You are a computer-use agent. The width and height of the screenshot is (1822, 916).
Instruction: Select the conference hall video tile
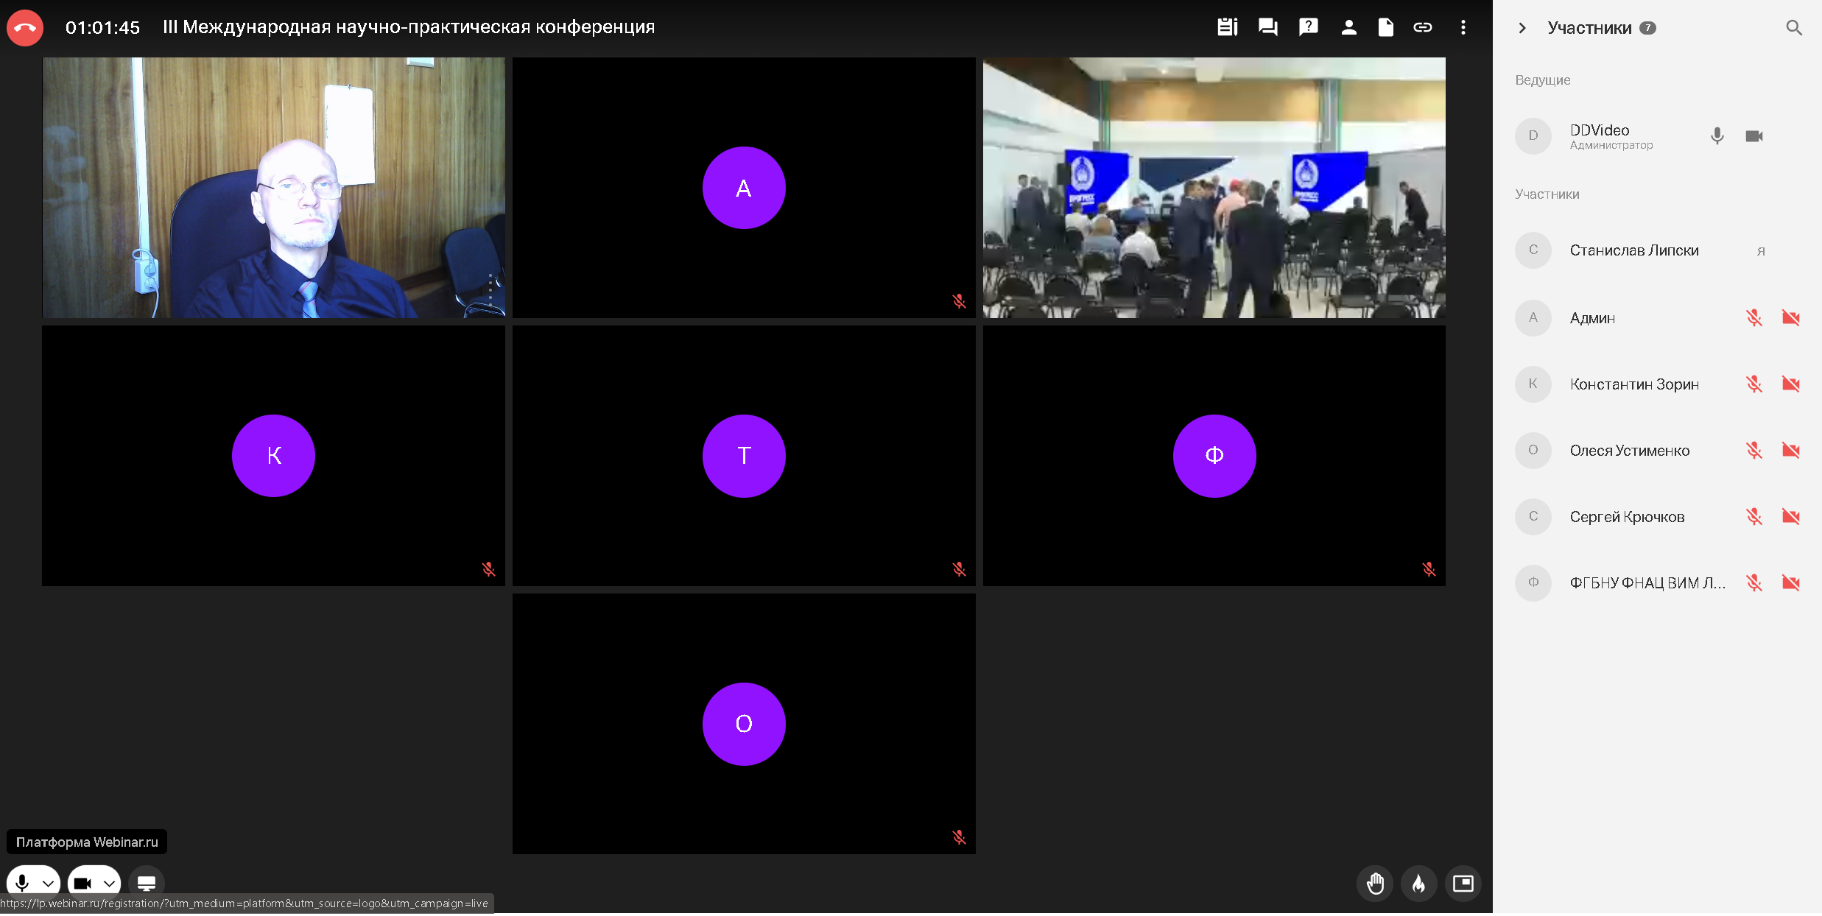[1214, 188]
